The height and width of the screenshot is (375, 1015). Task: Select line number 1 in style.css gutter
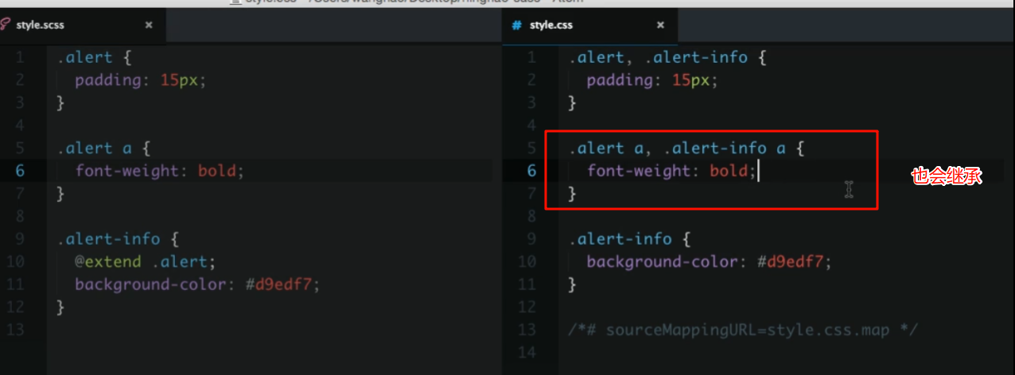click(531, 57)
